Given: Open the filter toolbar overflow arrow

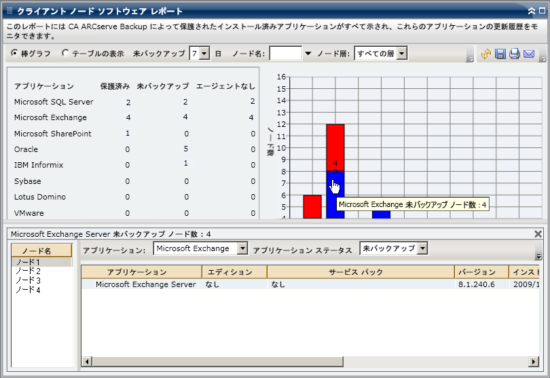Looking at the screenshot, I should point(470,59).
